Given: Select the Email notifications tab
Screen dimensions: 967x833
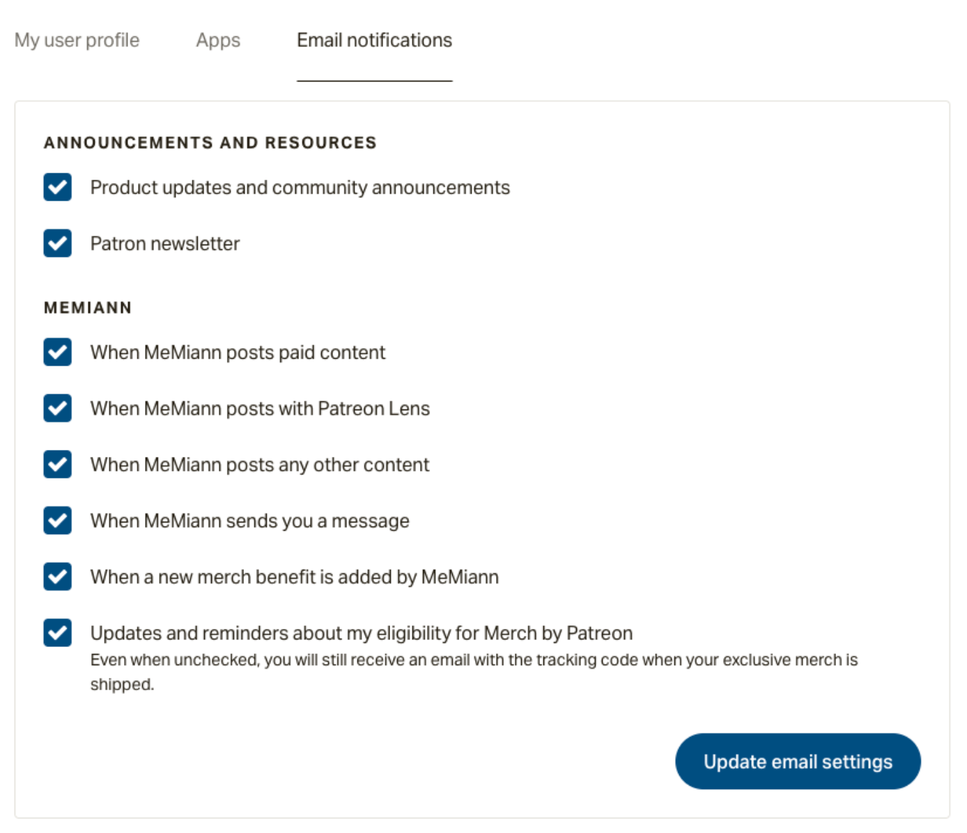Looking at the screenshot, I should tap(374, 40).
